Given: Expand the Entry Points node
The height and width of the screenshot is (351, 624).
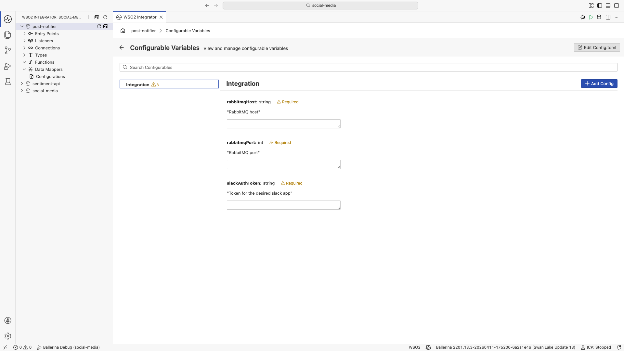Looking at the screenshot, I should click(x=24, y=33).
